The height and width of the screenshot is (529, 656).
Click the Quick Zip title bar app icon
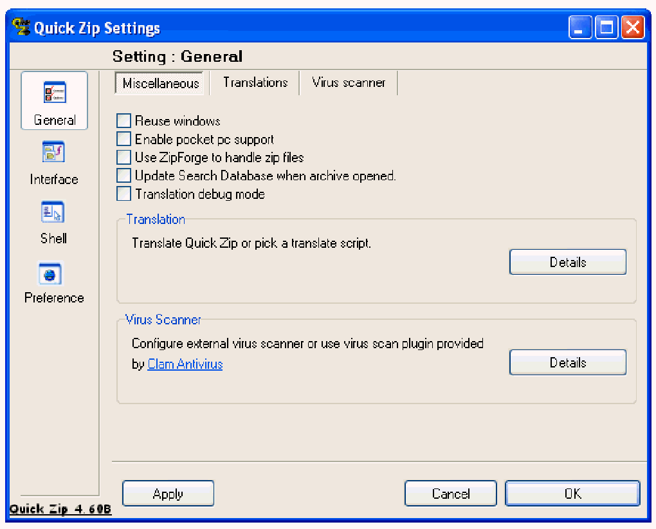point(21,27)
